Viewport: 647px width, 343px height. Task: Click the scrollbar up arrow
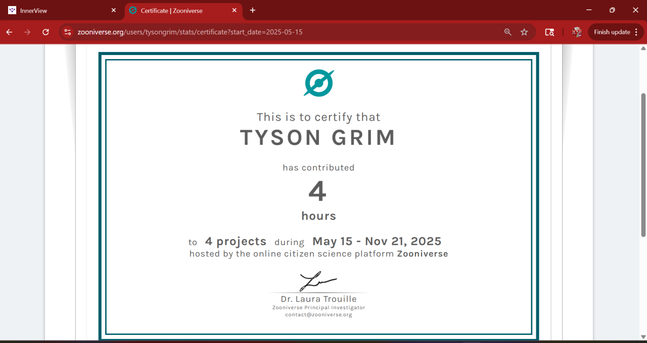(643, 48)
